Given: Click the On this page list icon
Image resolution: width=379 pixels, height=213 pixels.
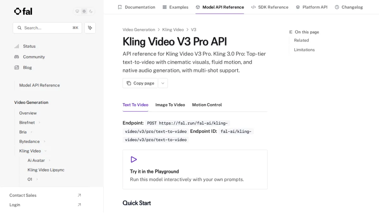Looking at the screenshot, I should pyautogui.click(x=291, y=32).
